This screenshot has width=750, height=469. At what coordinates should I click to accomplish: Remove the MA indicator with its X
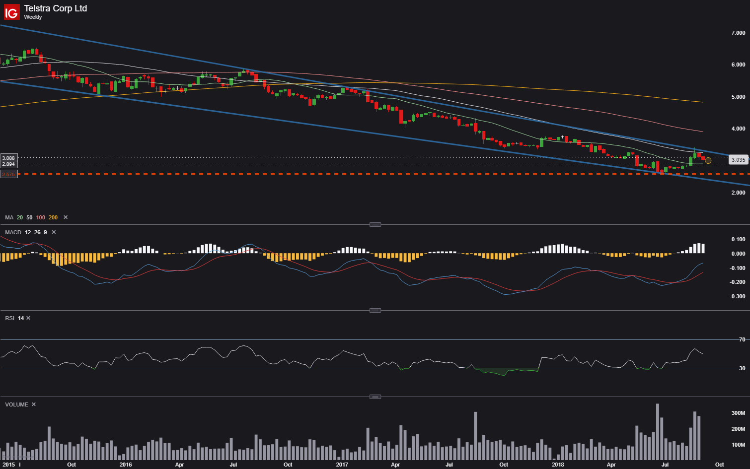(66, 217)
